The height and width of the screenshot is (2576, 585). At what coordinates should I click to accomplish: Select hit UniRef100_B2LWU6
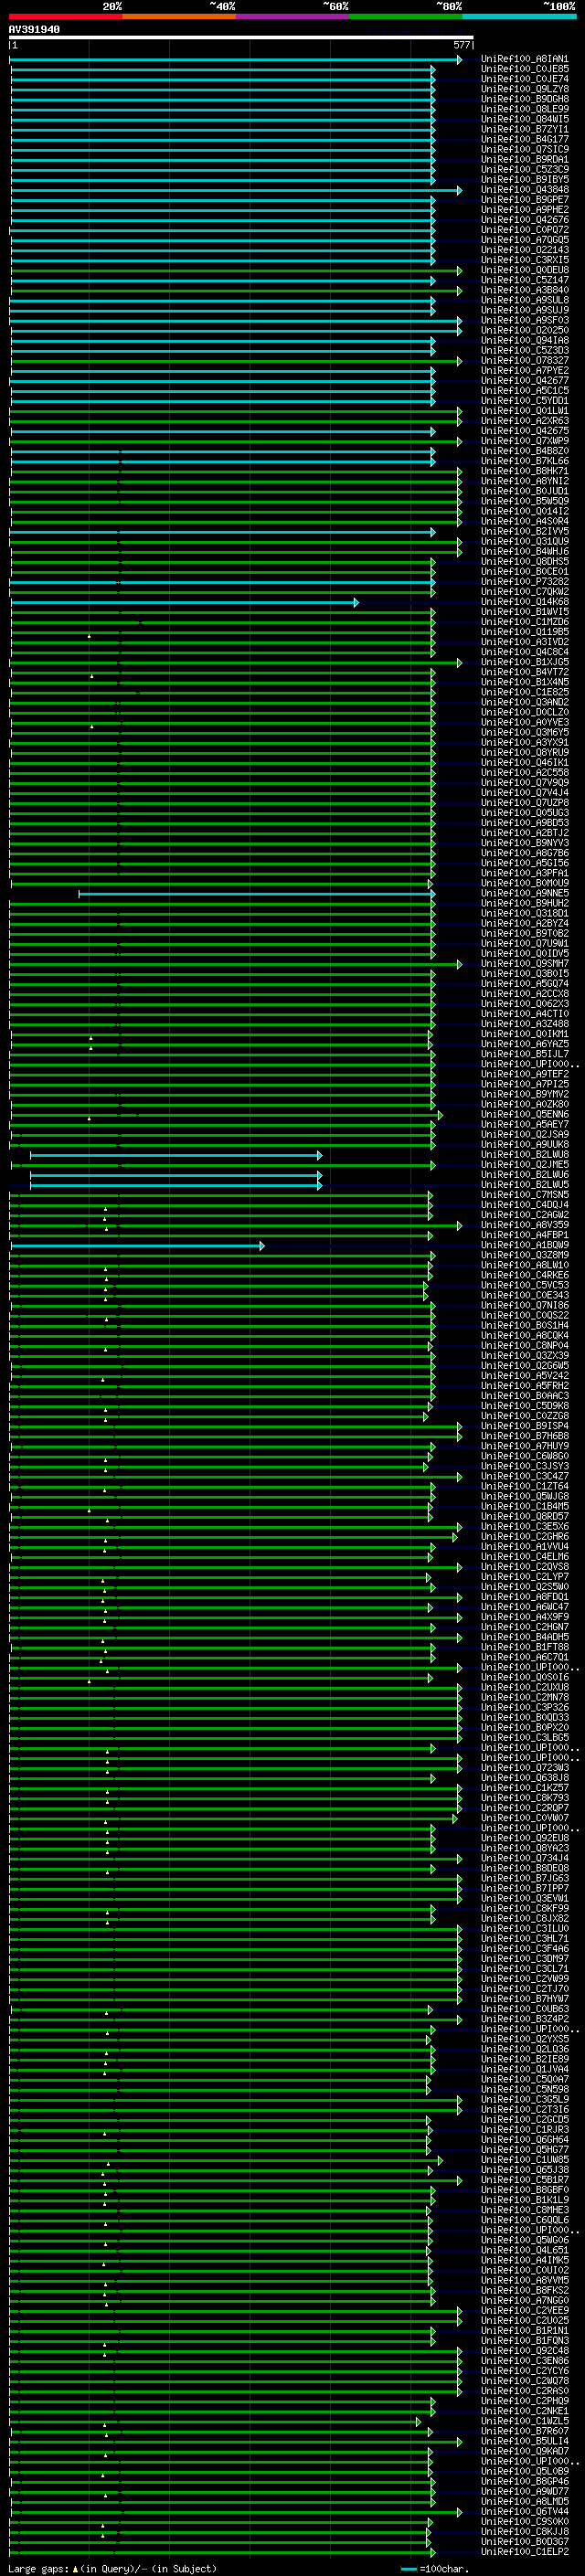[524, 1175]
